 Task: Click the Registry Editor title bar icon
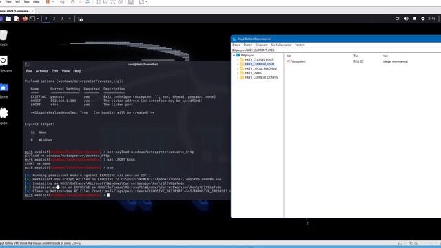click(x=234, y=39)
